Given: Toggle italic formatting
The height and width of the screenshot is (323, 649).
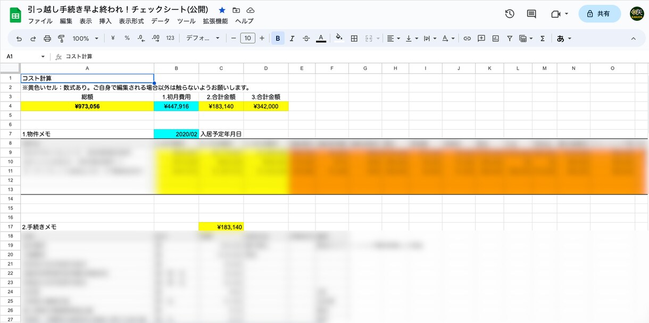Looking at the screenshot, I should coord(292,38).
